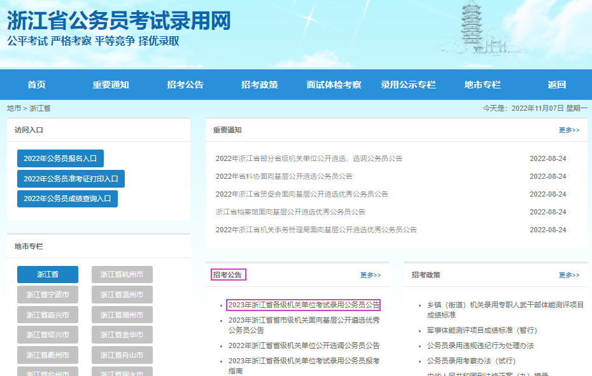
Task: Open 招考政策 in the blue navigation bar
Action: click(259, 85)
